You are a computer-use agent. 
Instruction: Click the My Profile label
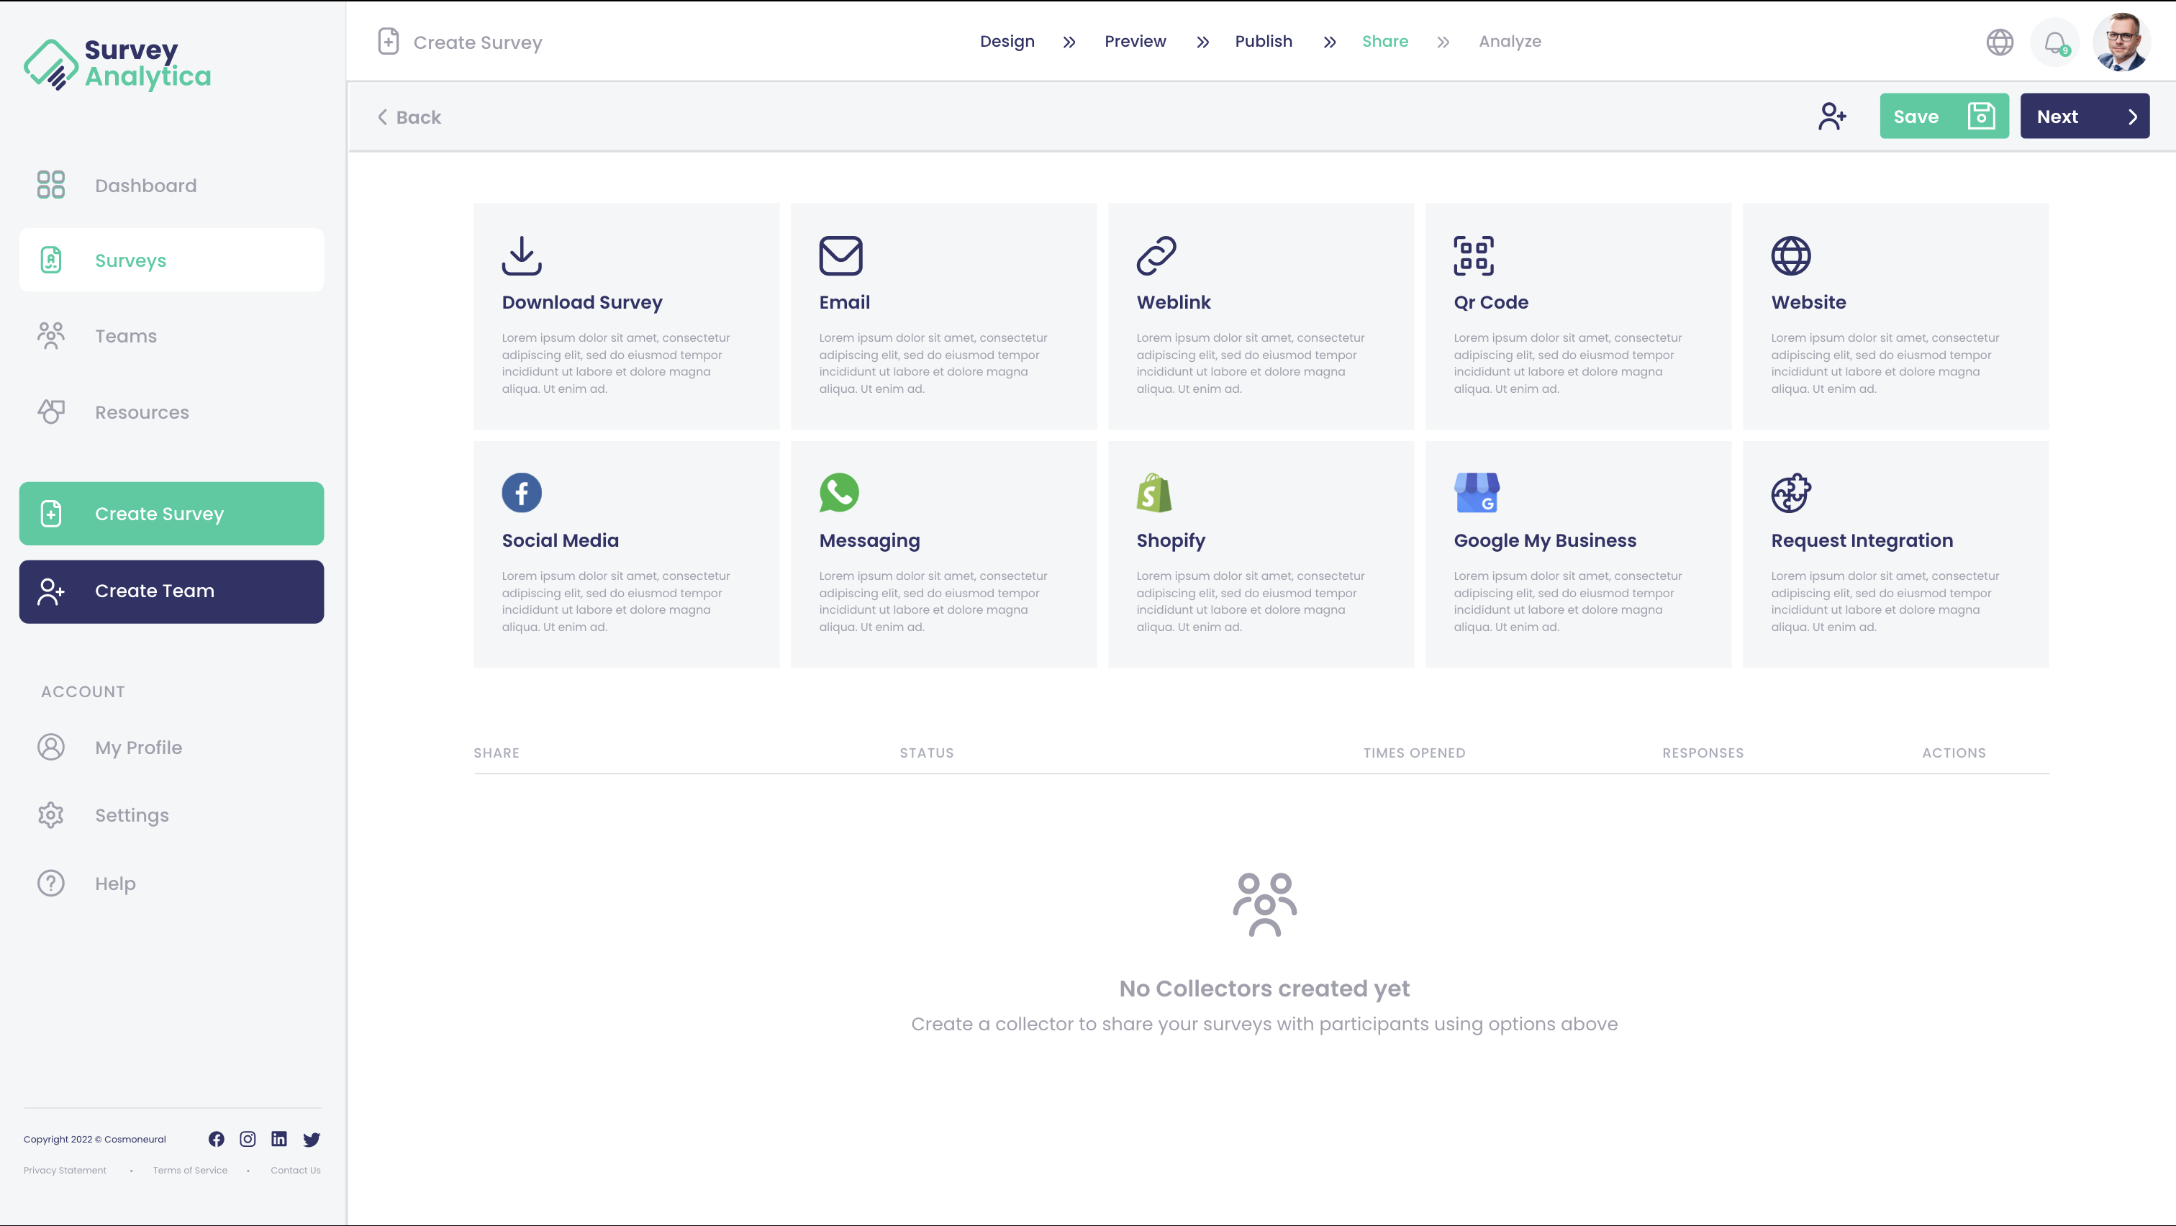(139, 748)
